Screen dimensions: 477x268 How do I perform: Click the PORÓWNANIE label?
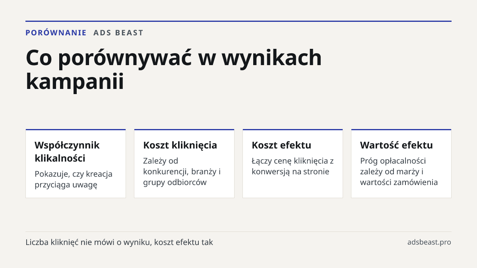point(56,33)
